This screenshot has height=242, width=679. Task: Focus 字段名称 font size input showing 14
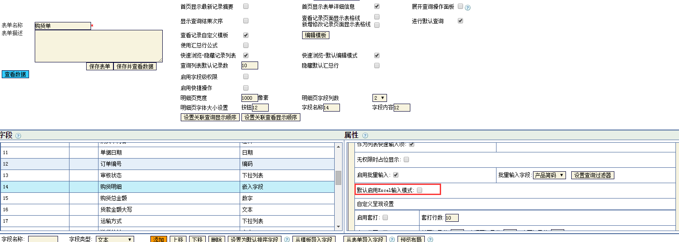(332, 108)
